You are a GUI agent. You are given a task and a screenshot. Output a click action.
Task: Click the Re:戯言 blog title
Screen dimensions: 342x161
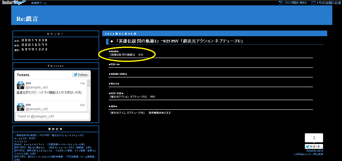pyautogui.click(x=27, y=19)
